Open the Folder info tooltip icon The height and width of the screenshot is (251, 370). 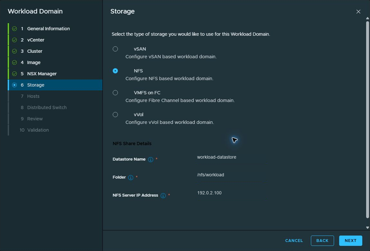tap(131, 178)
